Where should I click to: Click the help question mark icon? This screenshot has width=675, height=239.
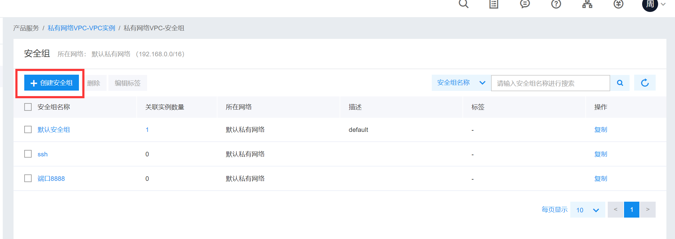point(556,4)
